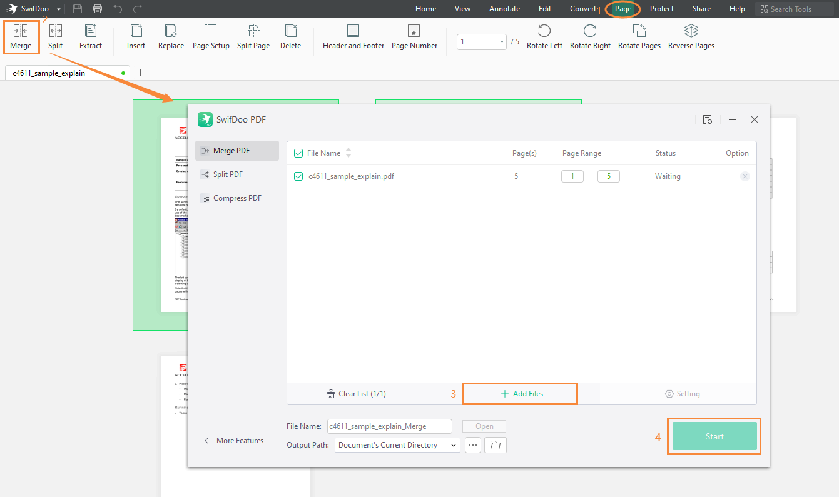839x497 pixels.
Task: Remove c4611_sample_explain.pdf from the merge list
Action: click(745, 176)
